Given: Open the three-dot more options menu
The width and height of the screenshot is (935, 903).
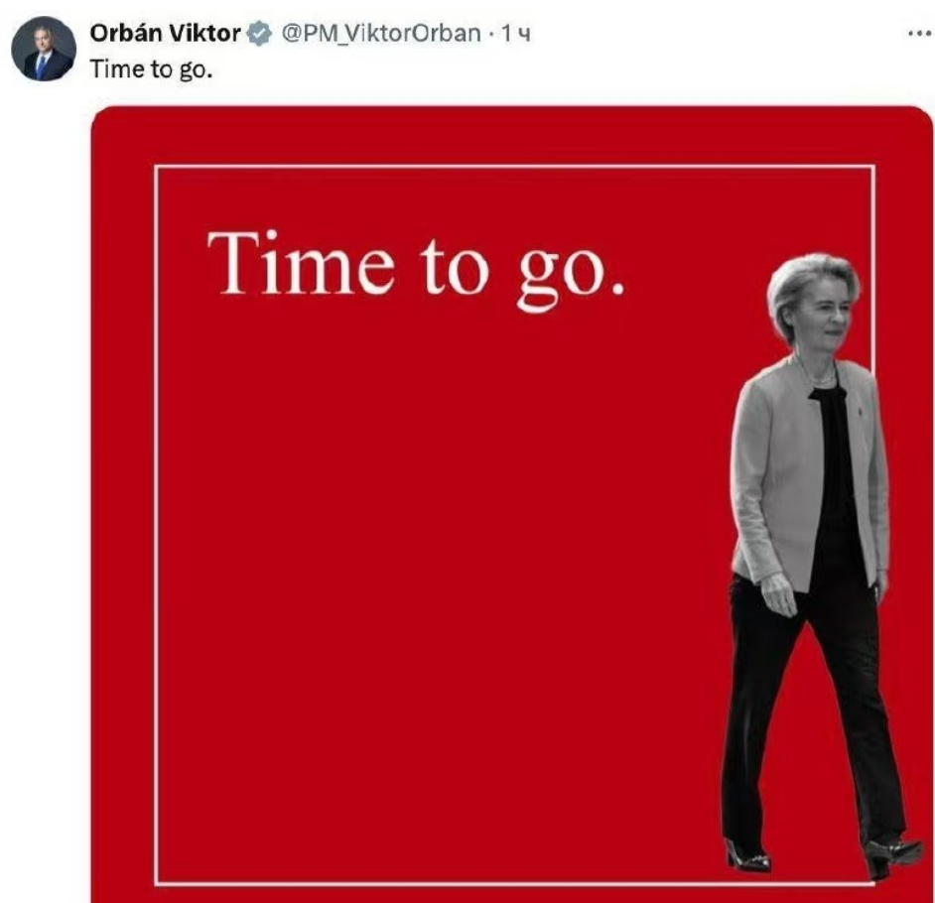Looking at the screenshot, I should pos(915,32).
